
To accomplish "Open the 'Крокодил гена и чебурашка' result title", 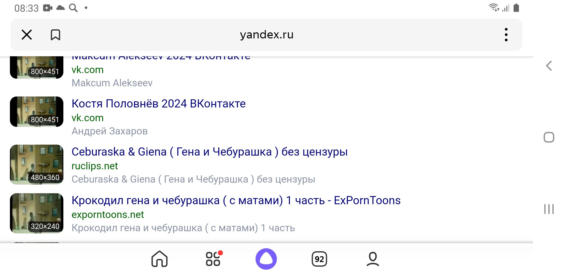I will click(x=236, y=200).
